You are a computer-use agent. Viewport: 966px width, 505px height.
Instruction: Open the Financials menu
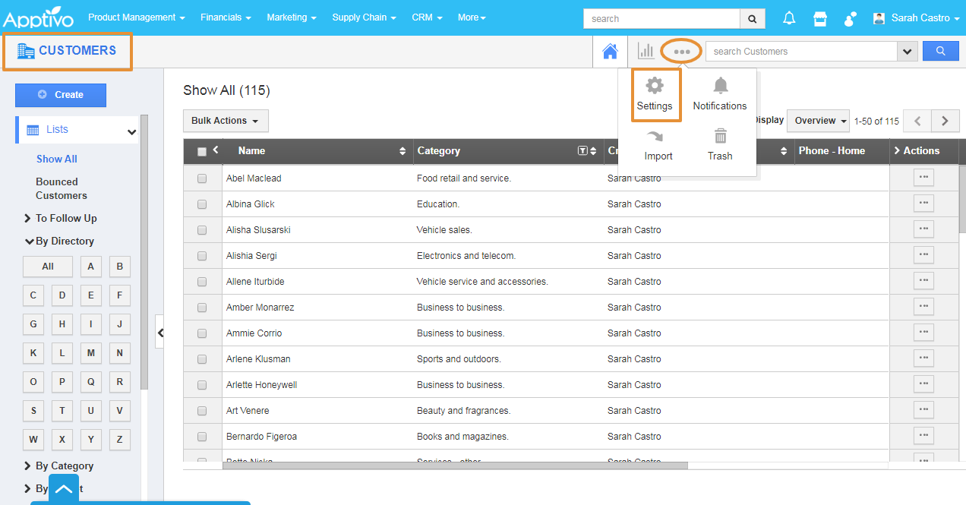tap(226, 17)
